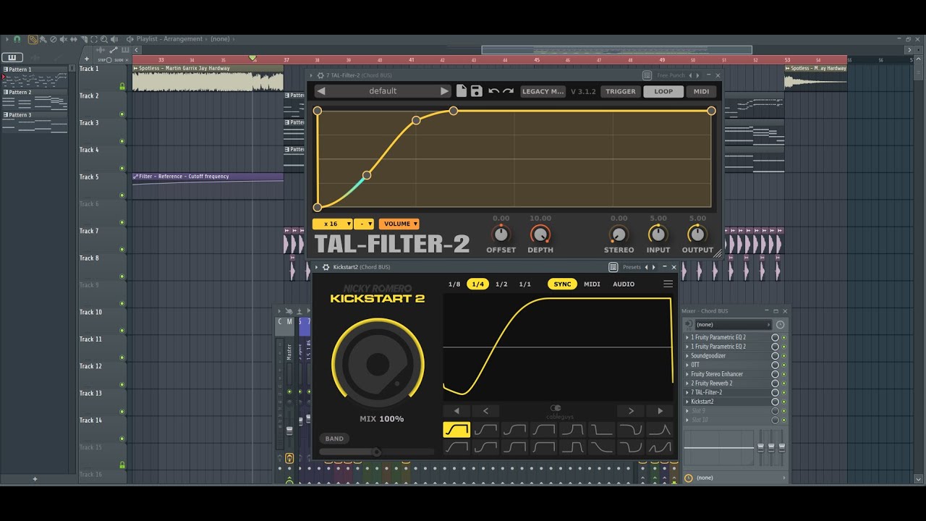Select the 1/4 rate in Kickstart 2

477,284
